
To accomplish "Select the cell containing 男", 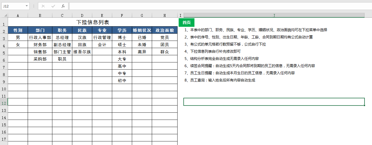I will pyautogui.click(x=18, y=37).
